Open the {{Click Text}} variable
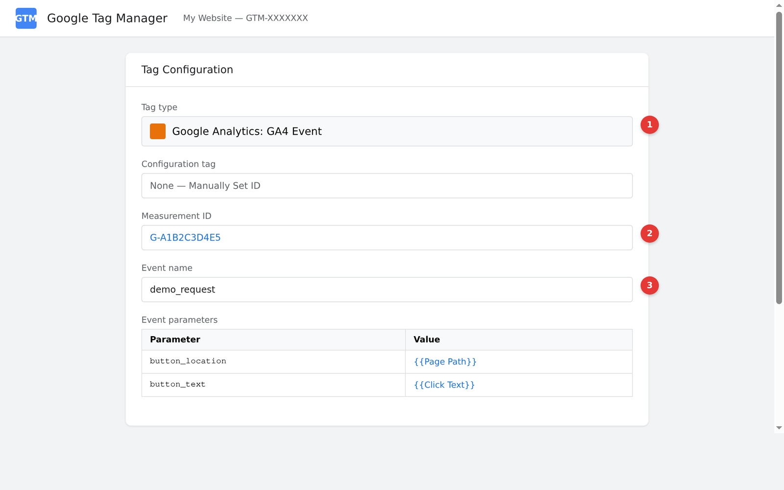 click(x=443, y=385)
